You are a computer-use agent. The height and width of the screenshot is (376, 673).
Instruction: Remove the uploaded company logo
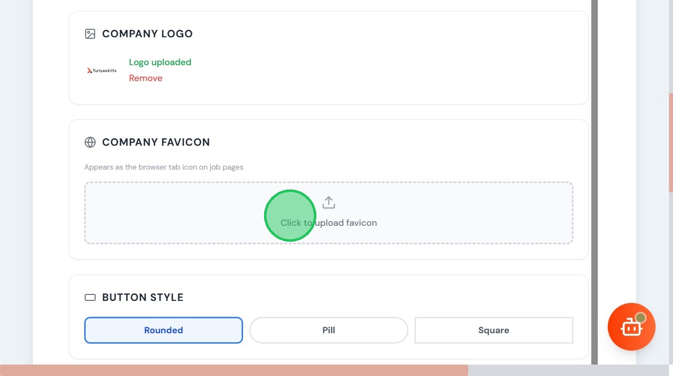pyautogui.click(x=145, y=78)
